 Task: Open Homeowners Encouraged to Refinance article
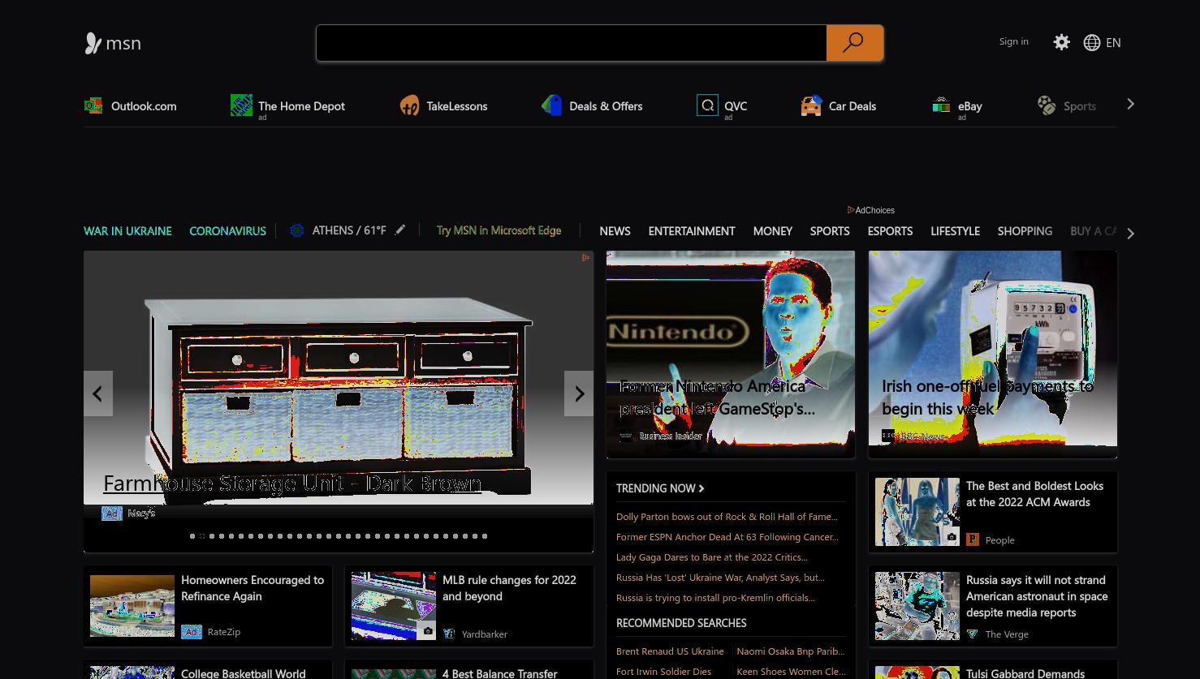[253, 587]
